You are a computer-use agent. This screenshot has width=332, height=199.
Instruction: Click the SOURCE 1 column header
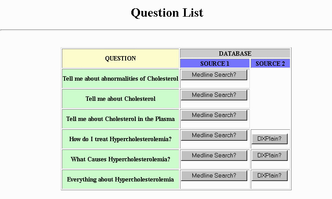coord(215,64)
